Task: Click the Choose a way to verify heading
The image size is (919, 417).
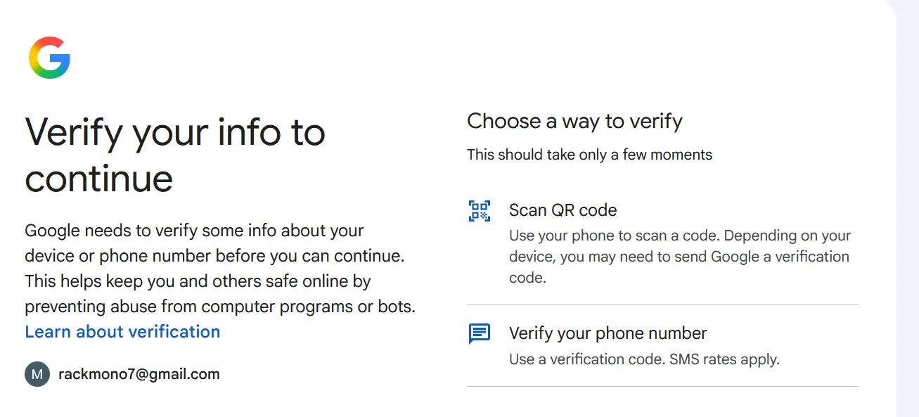Action: coord(574,121)
